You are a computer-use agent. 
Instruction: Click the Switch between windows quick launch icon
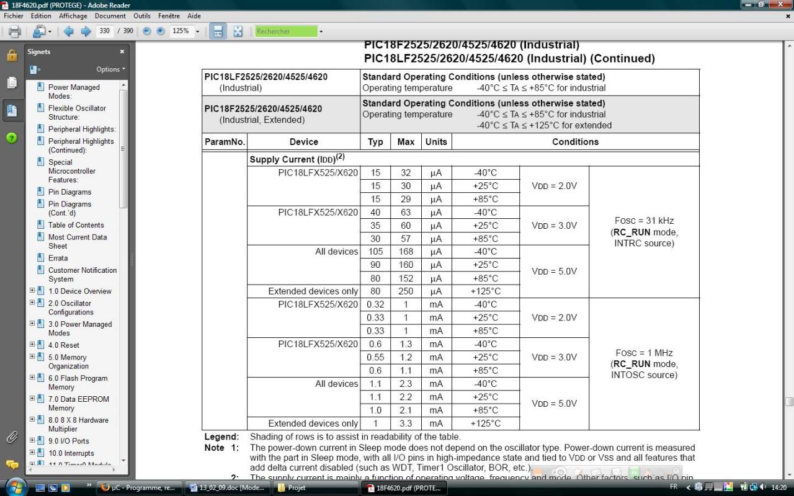pyautogui.click(x=53, y=487)
